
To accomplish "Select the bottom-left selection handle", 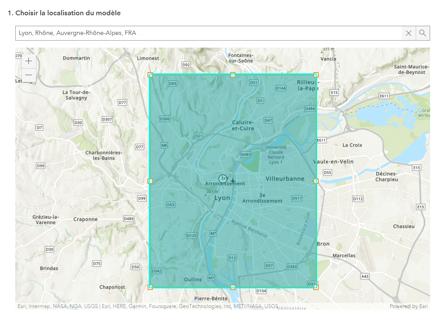I will 151,287.
